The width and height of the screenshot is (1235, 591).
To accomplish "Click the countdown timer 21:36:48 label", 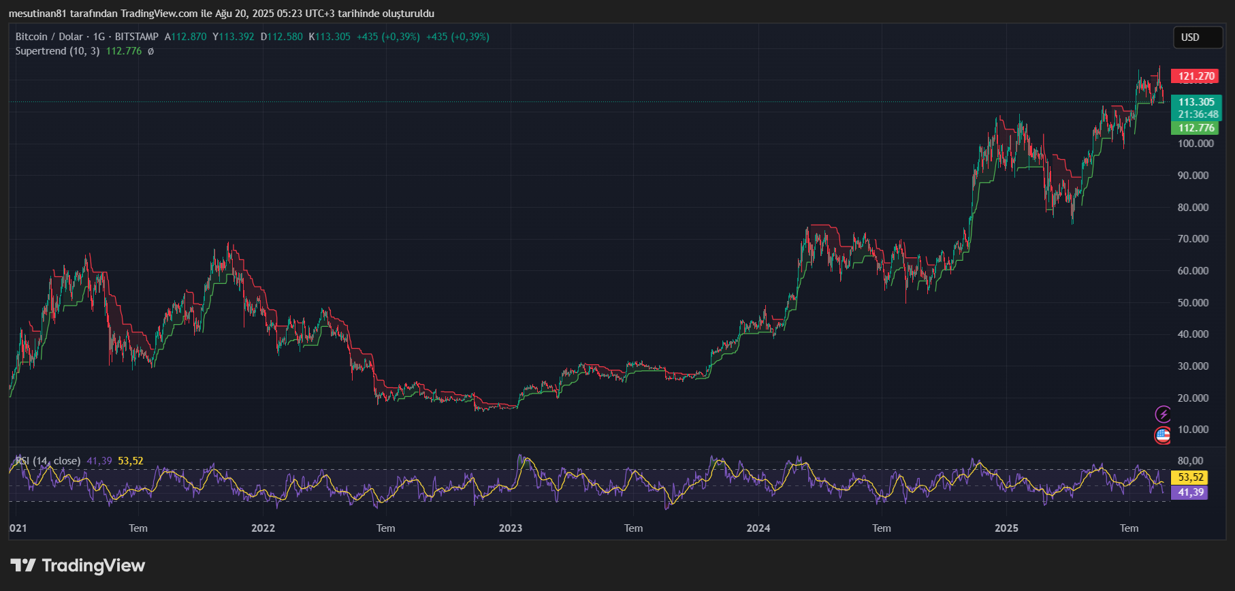I will click(x=1198, y=114).
